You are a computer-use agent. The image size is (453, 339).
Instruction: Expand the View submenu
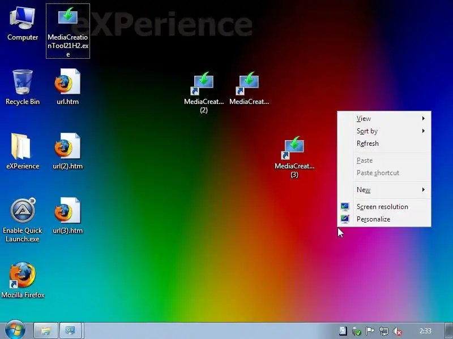[x=384, y=119]
